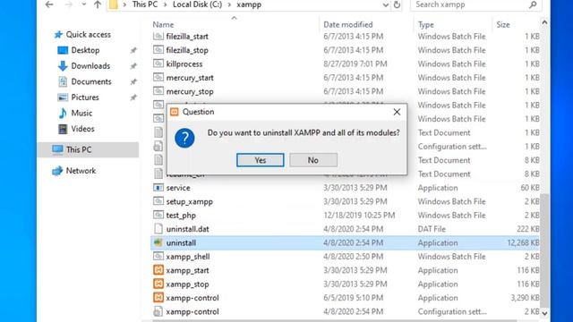Select the test_php batch file icon

click(x=158, y=215)
